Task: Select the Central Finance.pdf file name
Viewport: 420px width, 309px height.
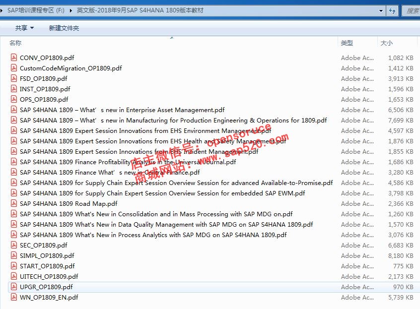Action: click(x=110, y=173)
